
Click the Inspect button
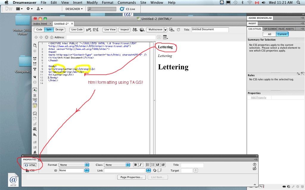(125, 30)
